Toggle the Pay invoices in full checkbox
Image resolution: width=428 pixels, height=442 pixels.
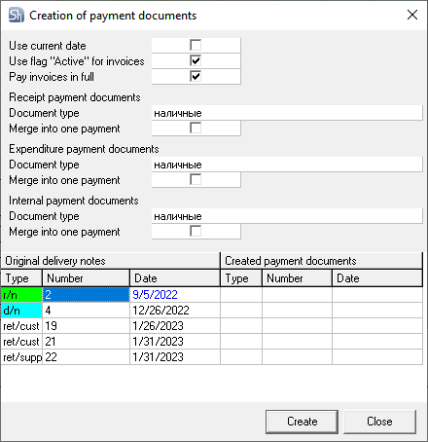point(196,76)
